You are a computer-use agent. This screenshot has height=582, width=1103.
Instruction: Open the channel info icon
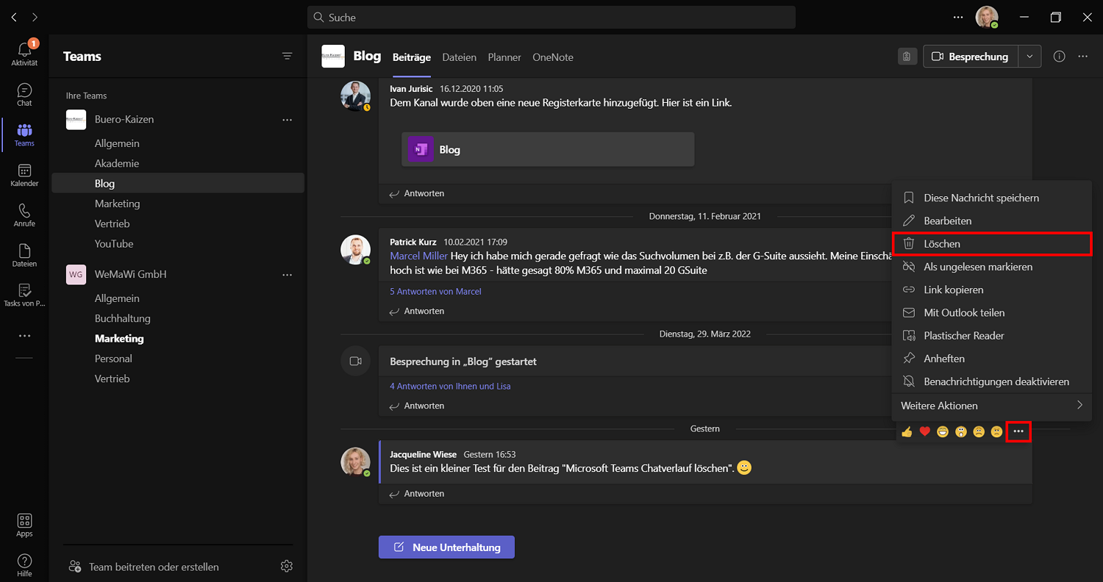pyautogui.click(x=1059, y=57)
